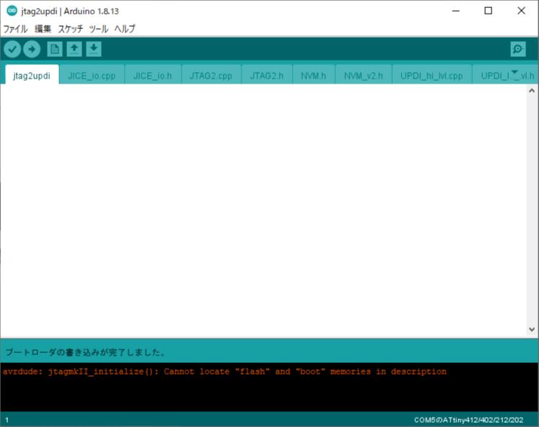Switch to the JICE_io.h tab
Viewport: 539px width, 427px height.
tap(153, 75)
